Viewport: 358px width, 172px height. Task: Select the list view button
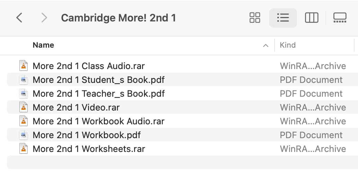coord(283,18)
